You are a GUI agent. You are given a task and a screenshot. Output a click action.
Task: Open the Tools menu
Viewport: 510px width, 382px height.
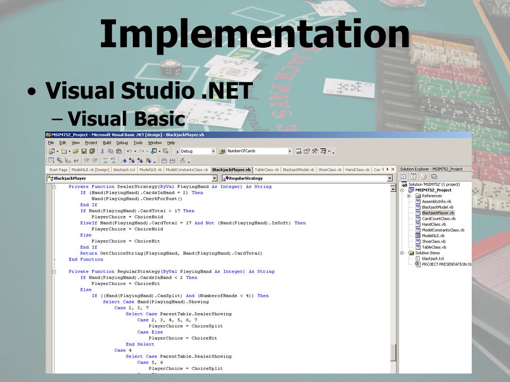[x=138, y=143]
